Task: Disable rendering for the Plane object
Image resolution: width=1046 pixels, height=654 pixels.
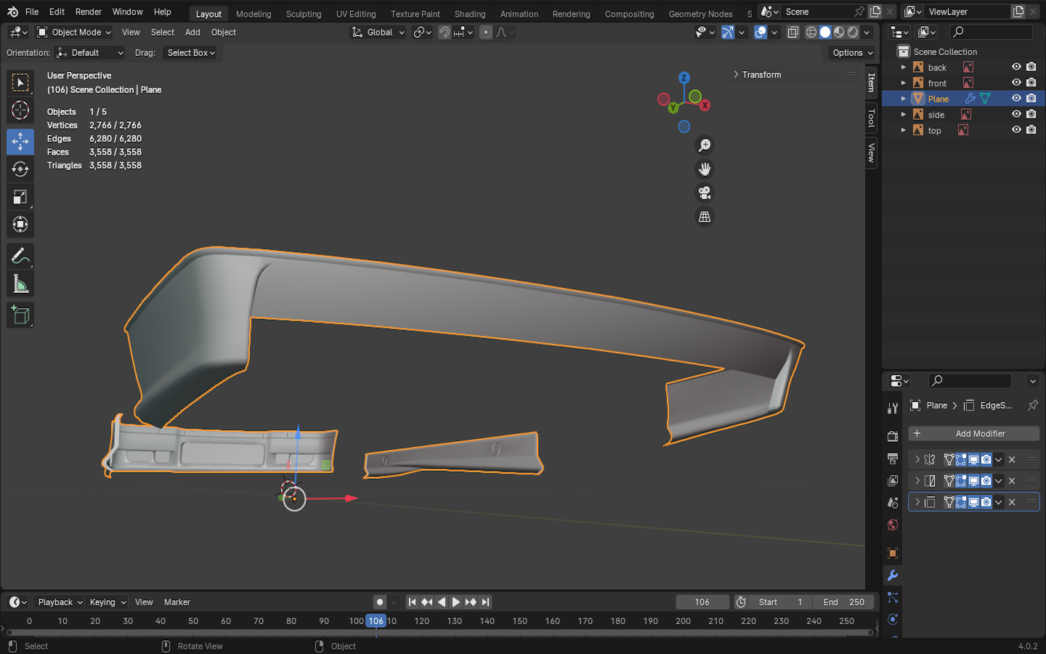Action: (x=1031, y=98)
